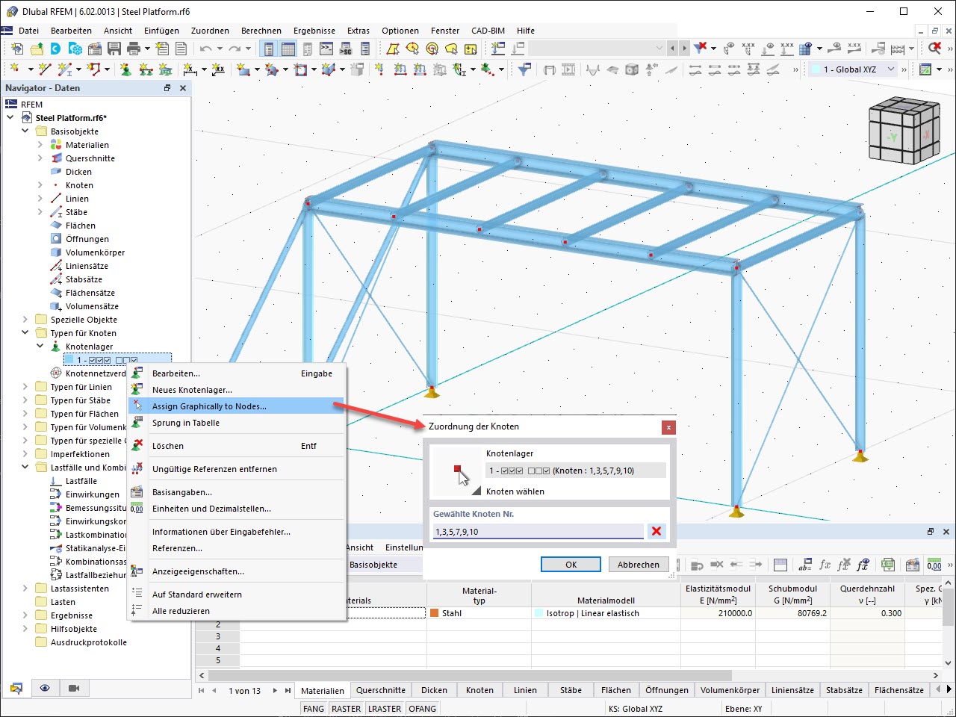This screenshot has height=717, width=956.
Task: Switch to the Knoten table tab
Action: tap(479, 690)
